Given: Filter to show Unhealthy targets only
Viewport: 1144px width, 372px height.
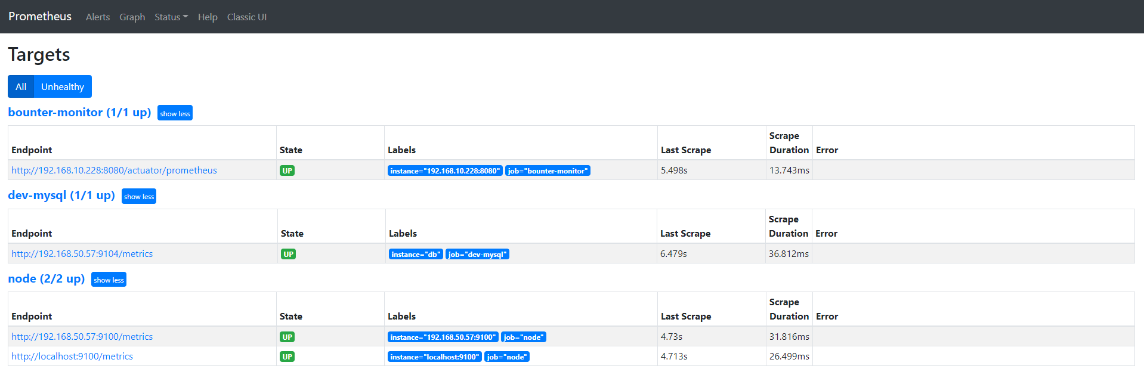Looking at the screenshot, I should pyautogui.click(x=63, y=86).
